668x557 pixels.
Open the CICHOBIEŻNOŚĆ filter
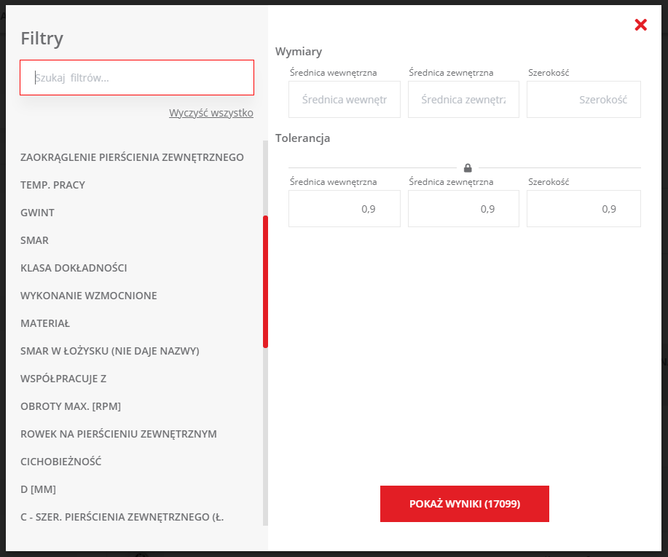[x=61, y=462]
